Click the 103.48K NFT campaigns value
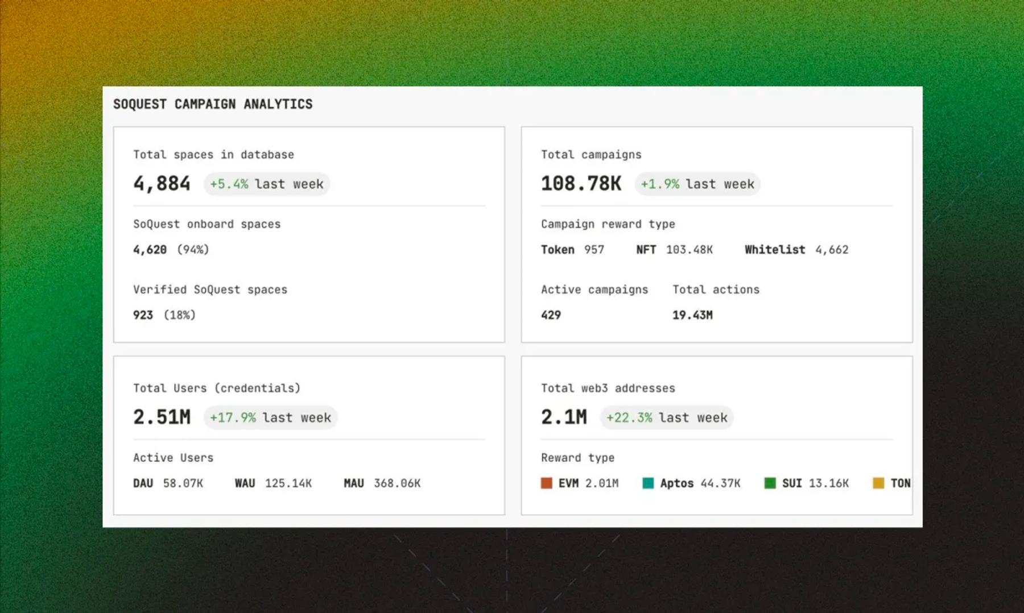Image resolution: width=1024 pixels, height=613 pixels. 689,250
